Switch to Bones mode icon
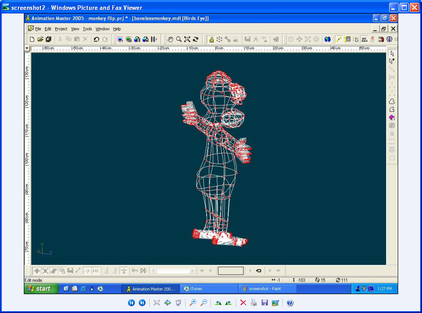This screenshot has height=313, width=422. (x=228, y=40)
